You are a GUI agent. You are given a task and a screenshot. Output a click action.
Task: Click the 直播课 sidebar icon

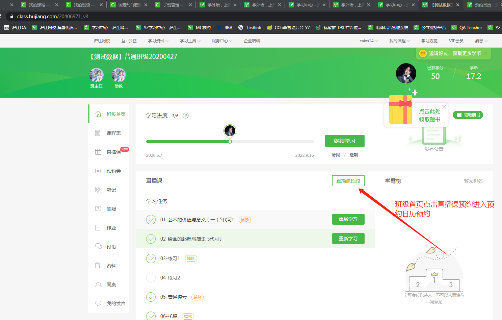coord(98,152)
